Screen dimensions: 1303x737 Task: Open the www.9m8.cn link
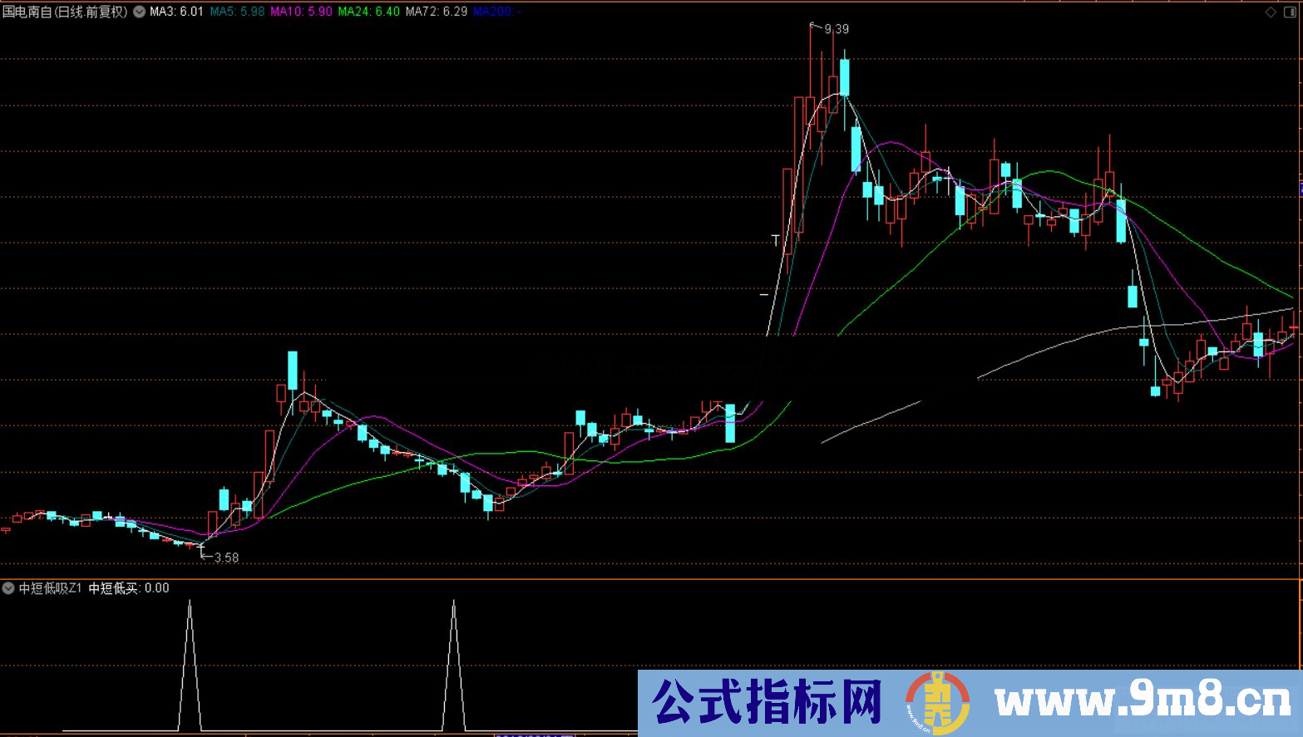click(x=1144, y=700)
